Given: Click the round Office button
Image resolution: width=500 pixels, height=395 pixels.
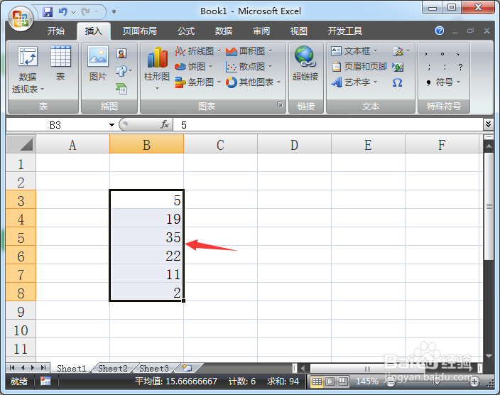Looking at the screenshot, I should [x=21, y=18].
